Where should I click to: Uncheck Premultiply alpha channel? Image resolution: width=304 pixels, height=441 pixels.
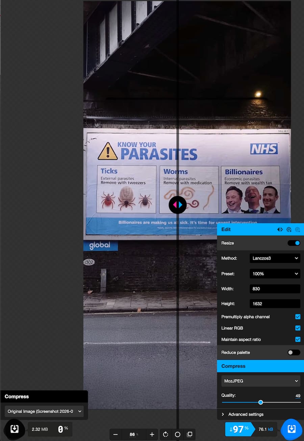coord(298,317)
